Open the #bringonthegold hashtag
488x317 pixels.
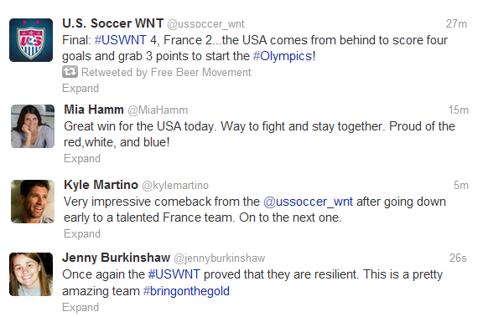click(x=186, y=291)
